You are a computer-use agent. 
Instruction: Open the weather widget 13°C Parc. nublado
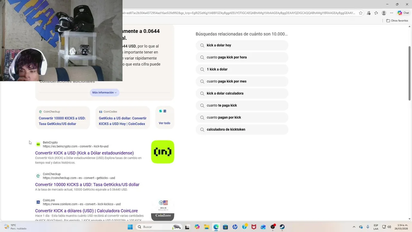pos(15,227)
